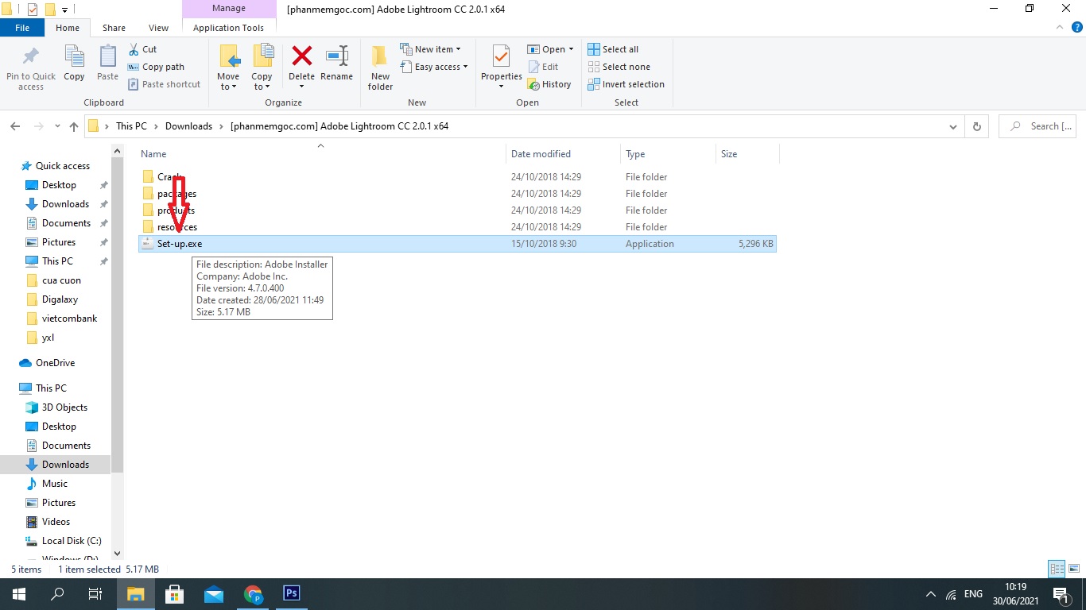Expand the address bar history dropdown
Image resolution: width=1086 pixels, height=610 pixels.
[x=953, y=126]
